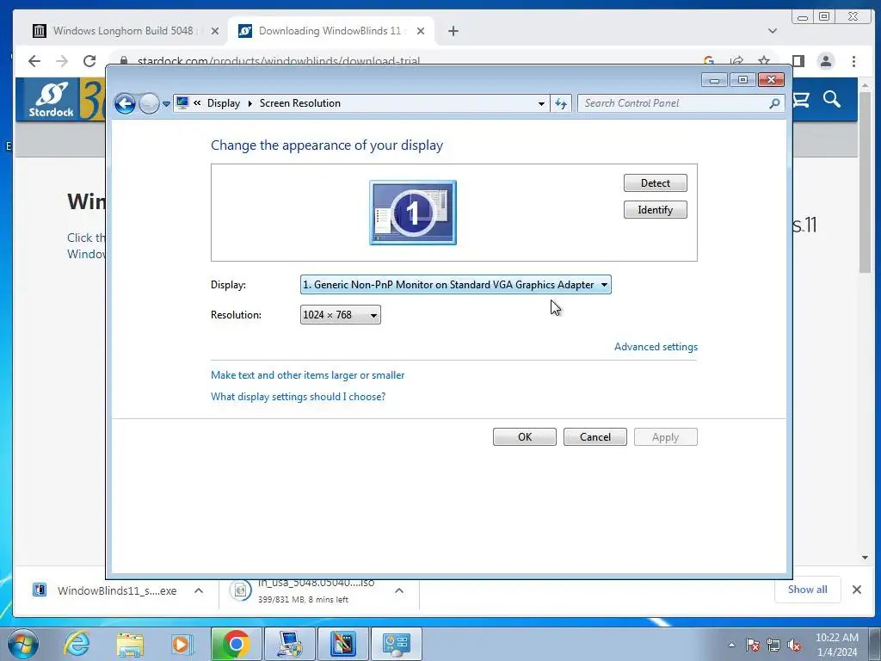Open a new Chrome tab
This screenshot has width=881, height=661.
[453, 32]
